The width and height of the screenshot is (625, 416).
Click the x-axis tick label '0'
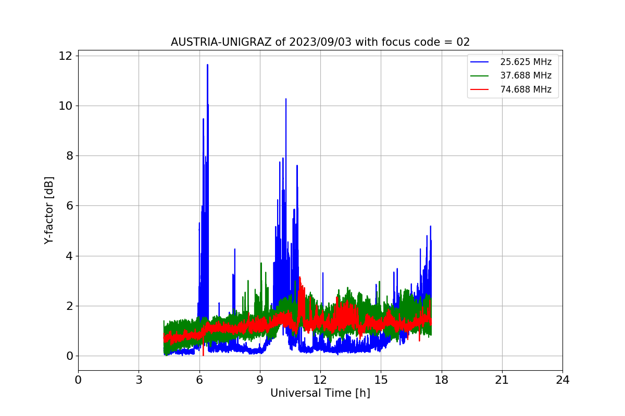[78, 380]
